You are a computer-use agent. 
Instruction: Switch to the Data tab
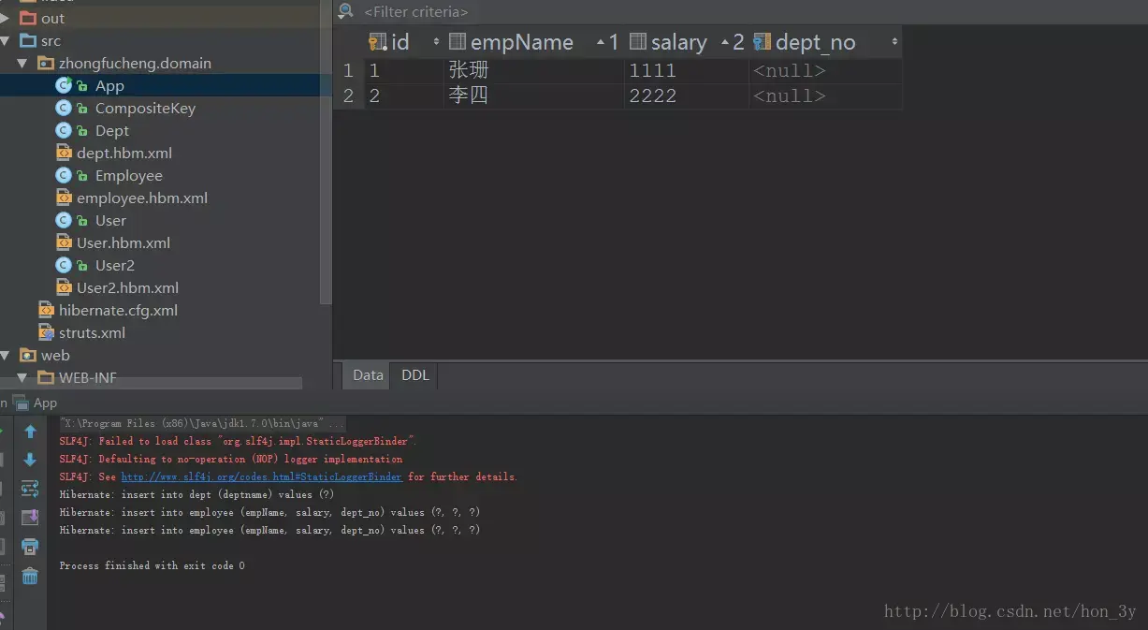coord(368,374)
